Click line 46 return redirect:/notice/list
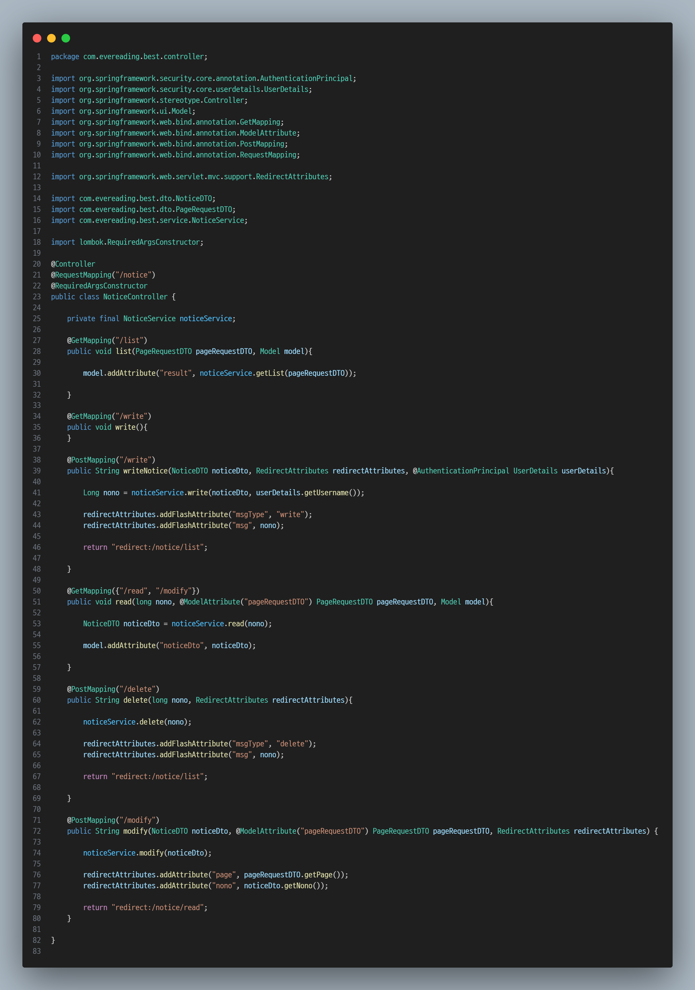 [145, 547]
